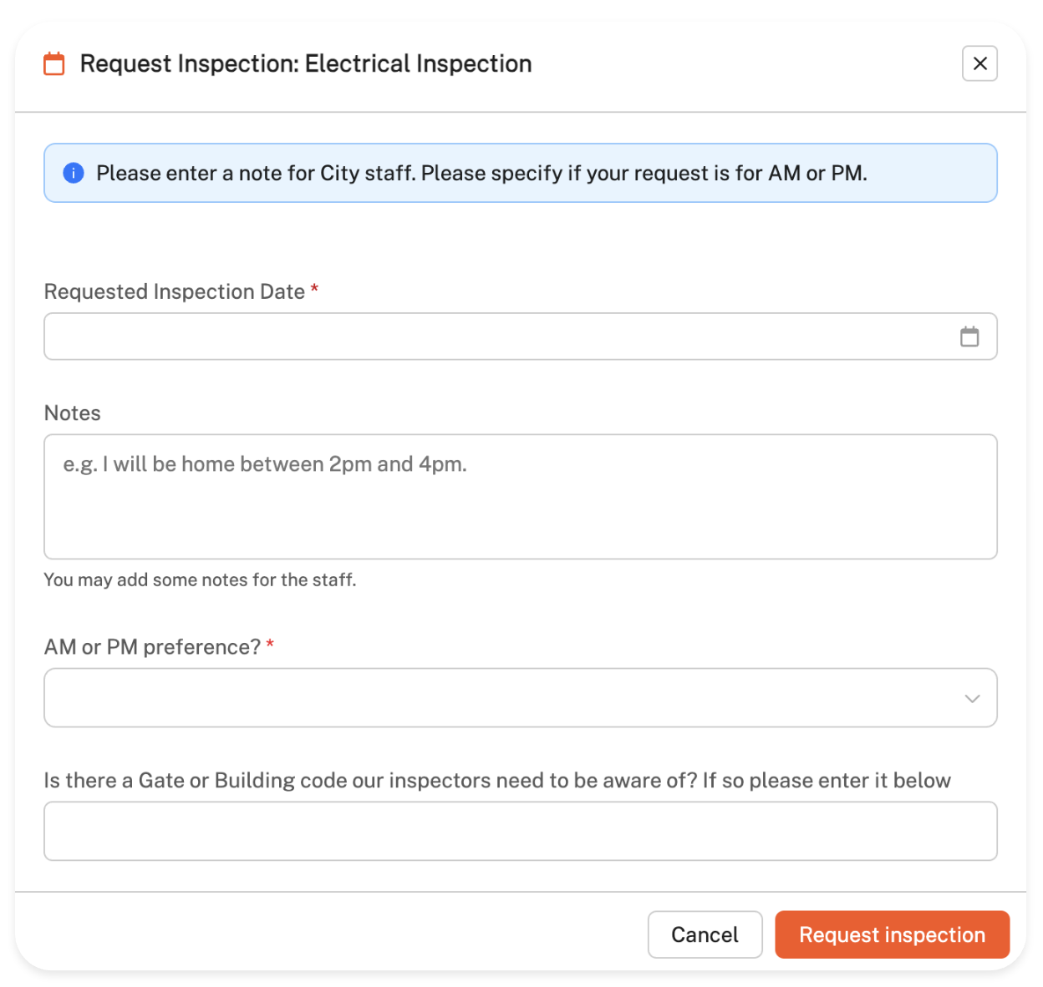
Task: Open the AM or PM preference dropdown
Action: click(x=501, y=697)
